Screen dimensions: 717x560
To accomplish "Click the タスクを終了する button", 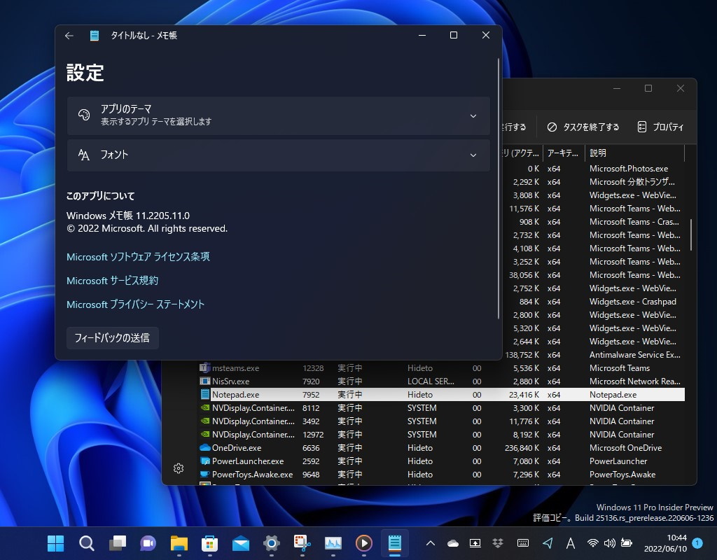I will point(585,127).
